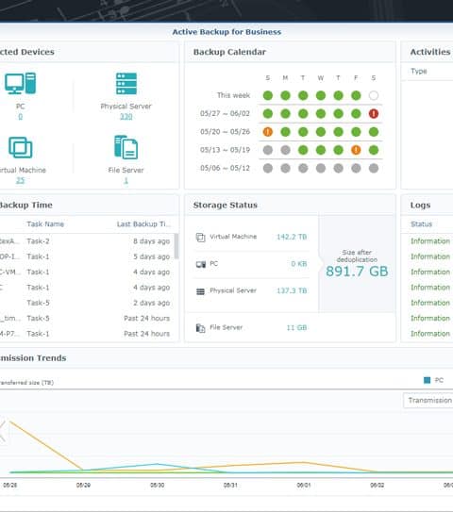Click the Type column header in Activities
This screenshot has height=512, width=453.
click(x=419, y=71)
